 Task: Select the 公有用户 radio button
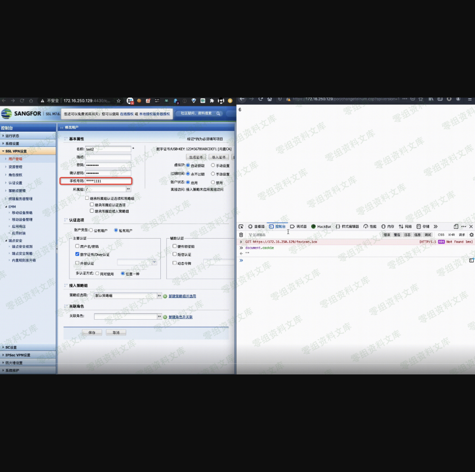coord(91,230)
